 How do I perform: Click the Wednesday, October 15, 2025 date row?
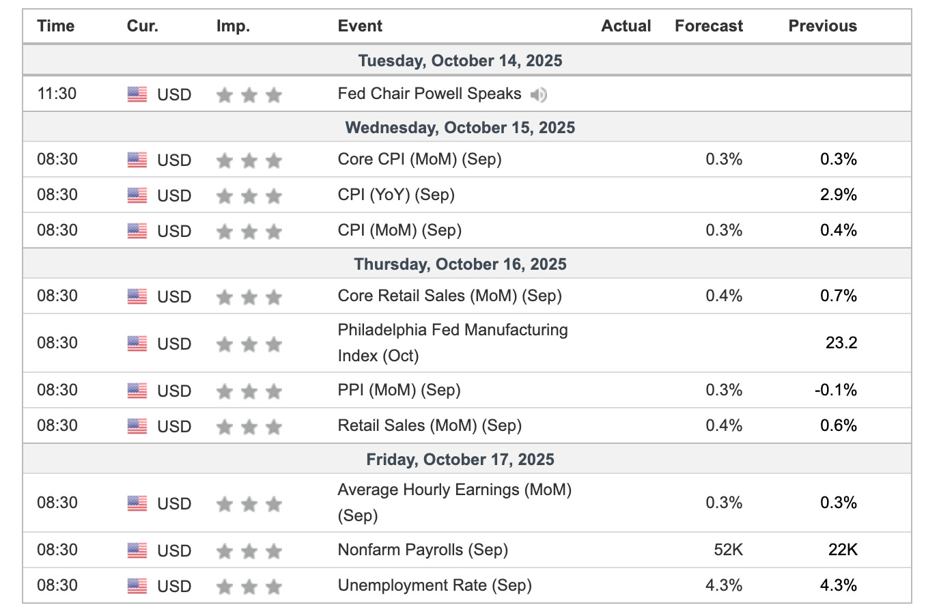[460, 128]
